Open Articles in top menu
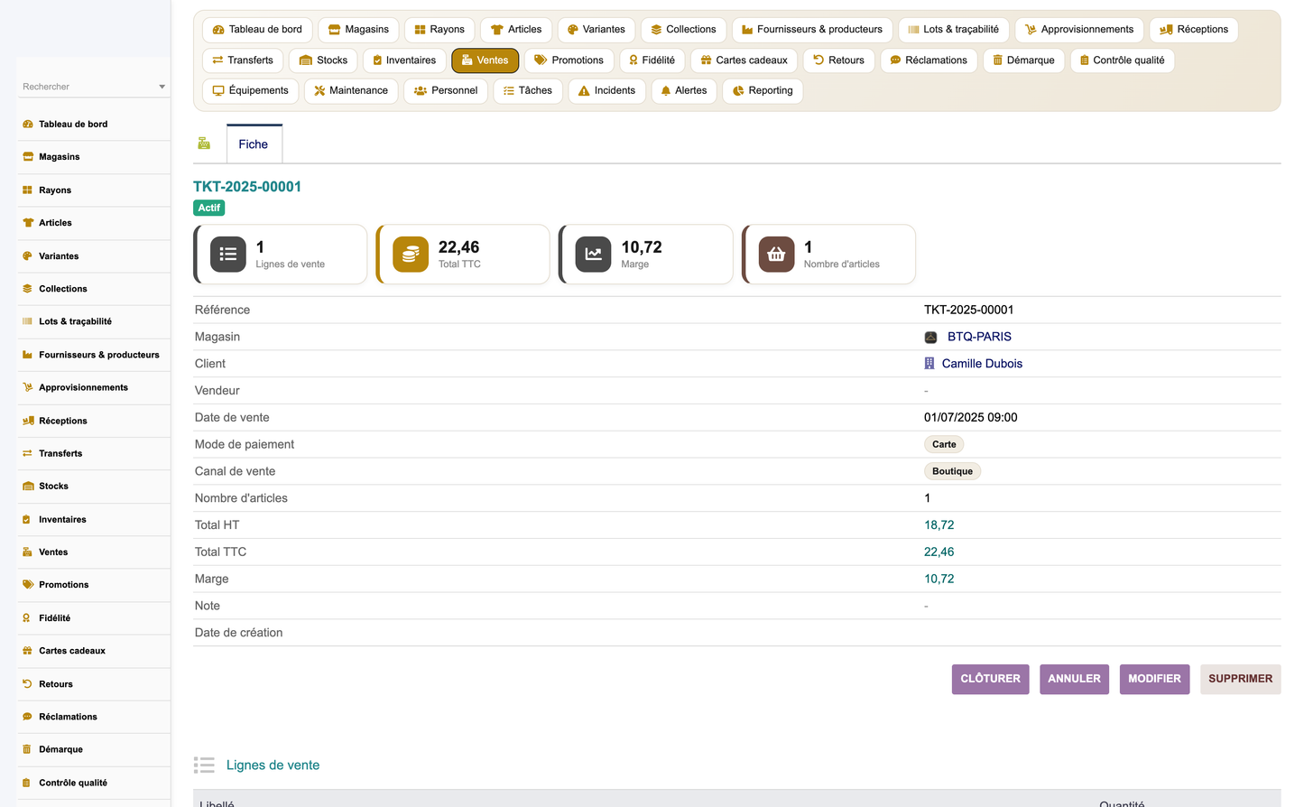This screenshot has width=1304, height=807. tap(516, 30)
